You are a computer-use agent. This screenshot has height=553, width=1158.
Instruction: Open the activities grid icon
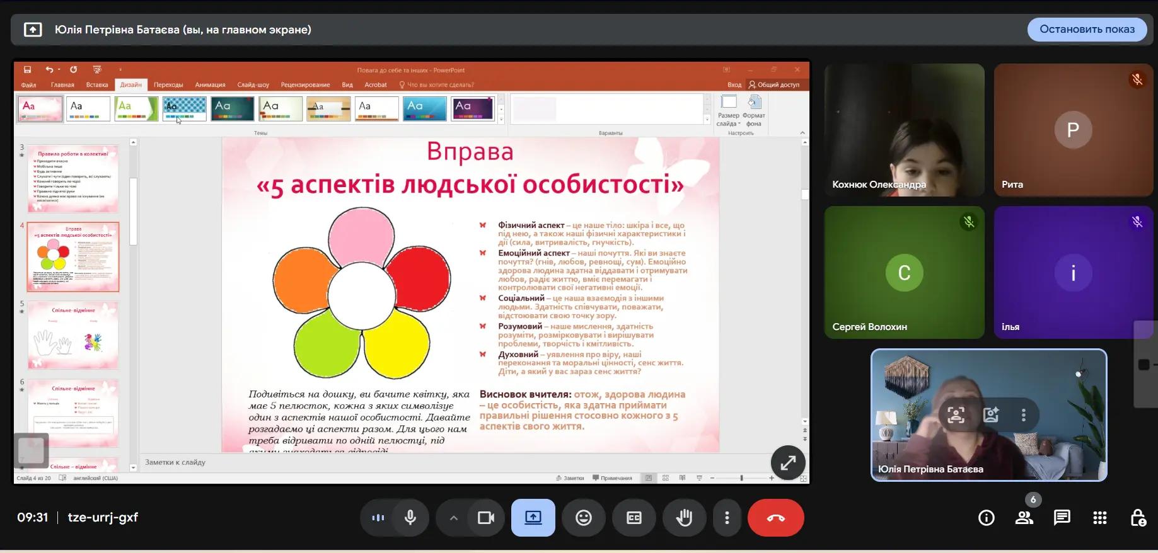coord(1099,518)
